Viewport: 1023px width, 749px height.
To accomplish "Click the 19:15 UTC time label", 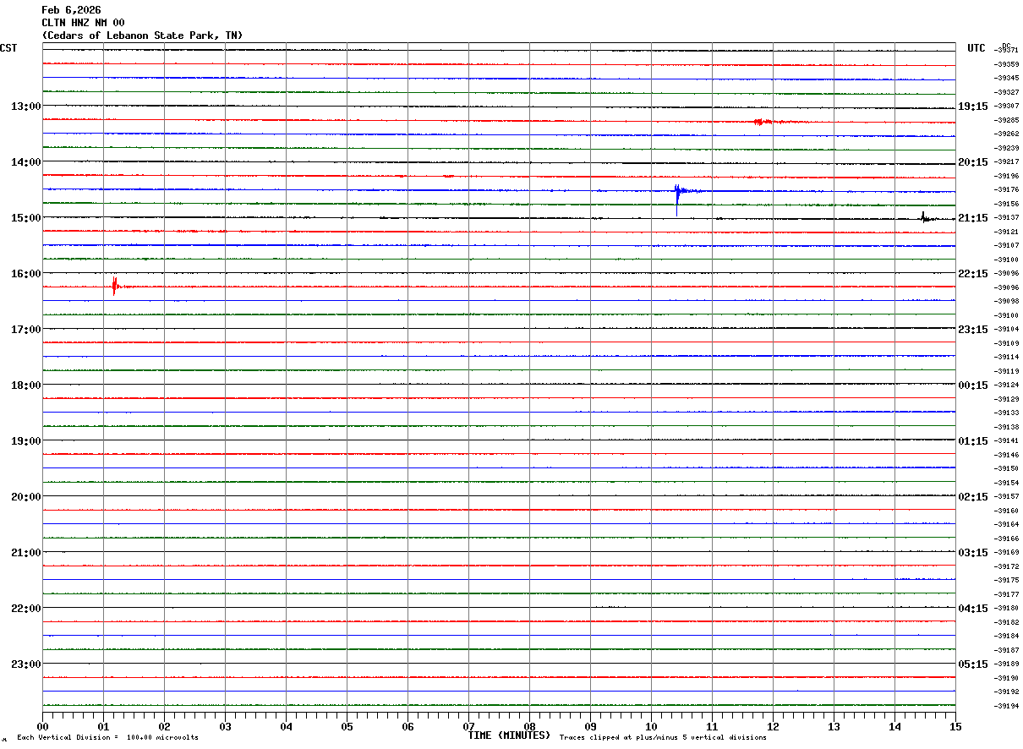I will (x=973, y=107).
